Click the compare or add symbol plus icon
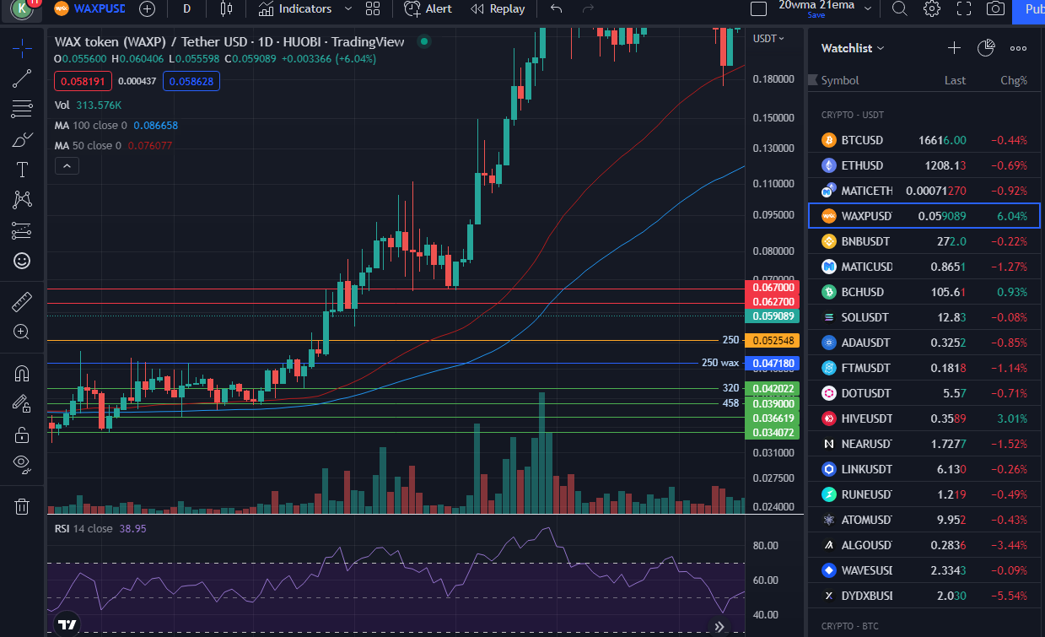The width and height of the screenshot is (1045, 637). pos(147,8)
